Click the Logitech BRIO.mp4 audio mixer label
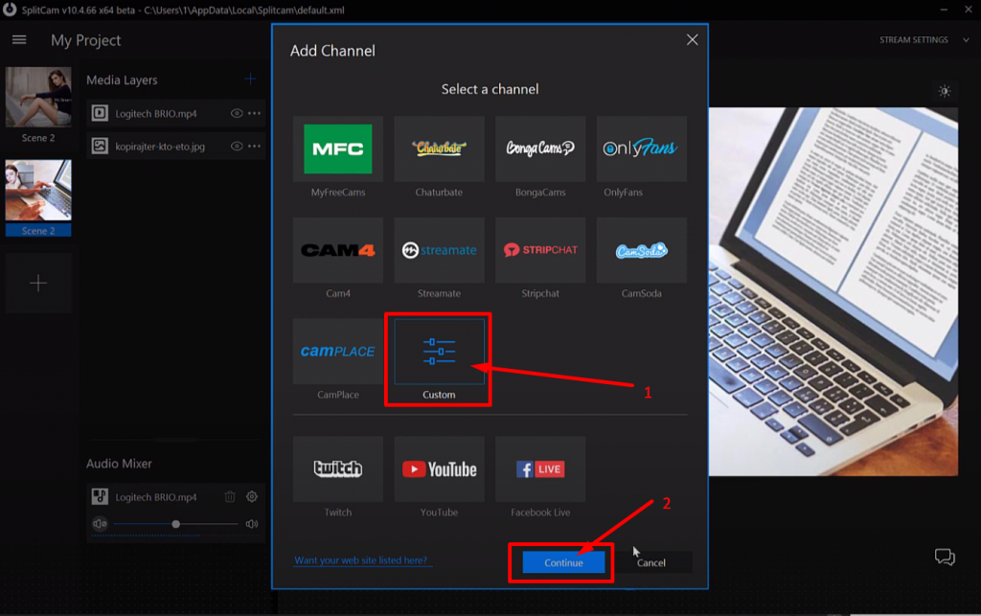 (x=156, y=497)
